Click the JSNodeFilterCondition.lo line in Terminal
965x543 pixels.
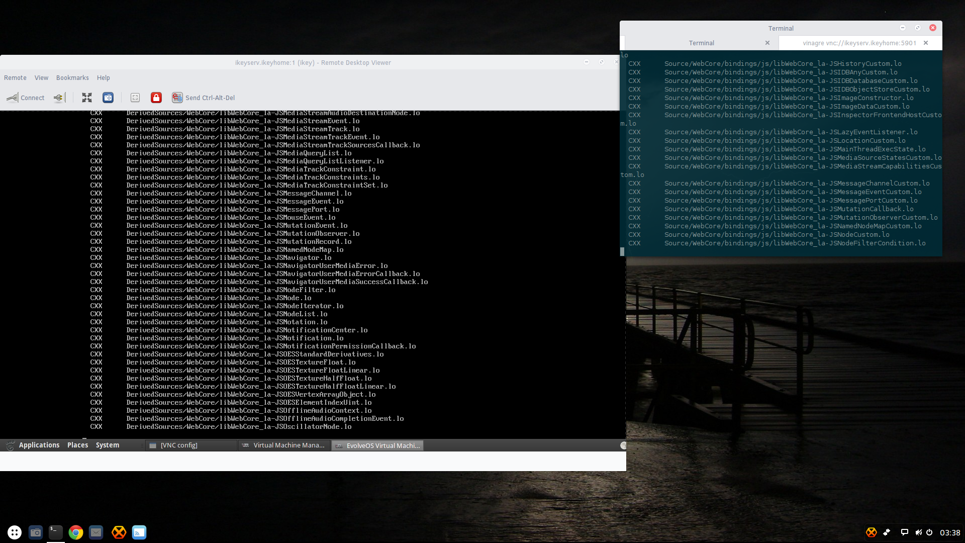pyautogui.click(x=777, y=243)
